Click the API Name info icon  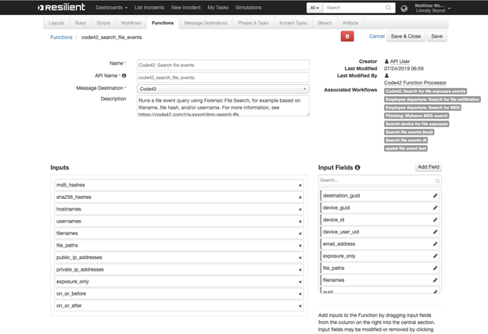tap(124, 76)
